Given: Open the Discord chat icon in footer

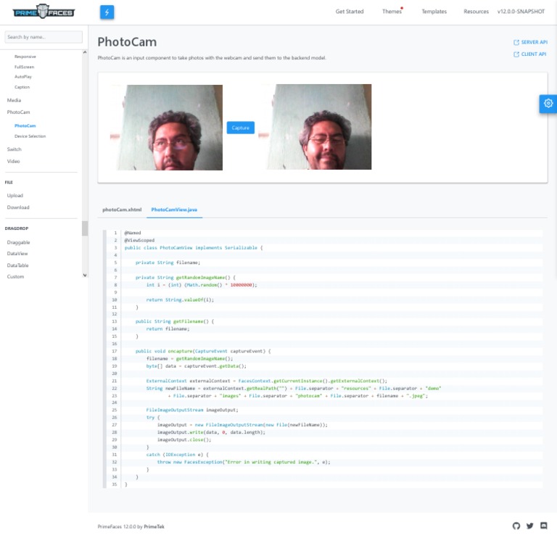Looking at the screenshot, I should click(543, 526).
